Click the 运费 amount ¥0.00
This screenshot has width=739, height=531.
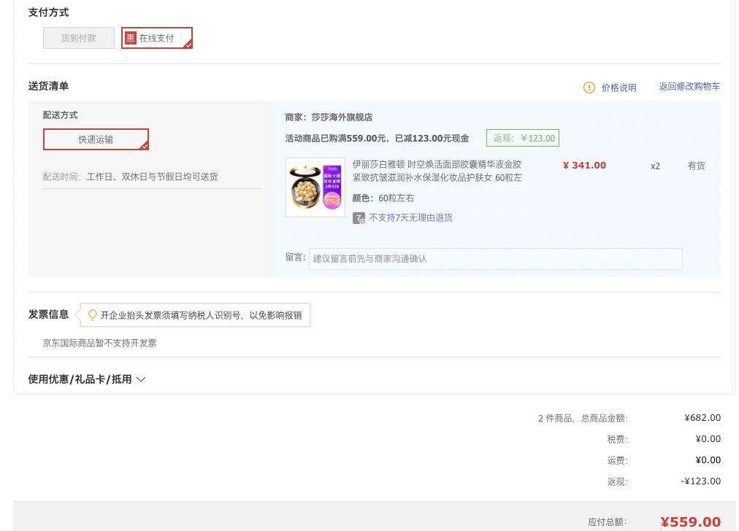(x=708, y=460)
